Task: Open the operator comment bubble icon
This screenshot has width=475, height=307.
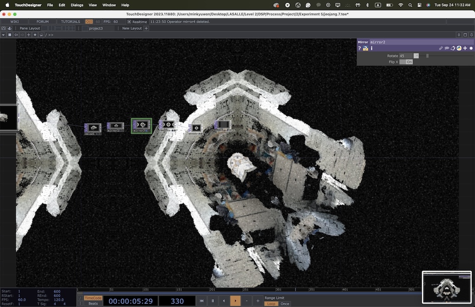Action: click(447, 48)
